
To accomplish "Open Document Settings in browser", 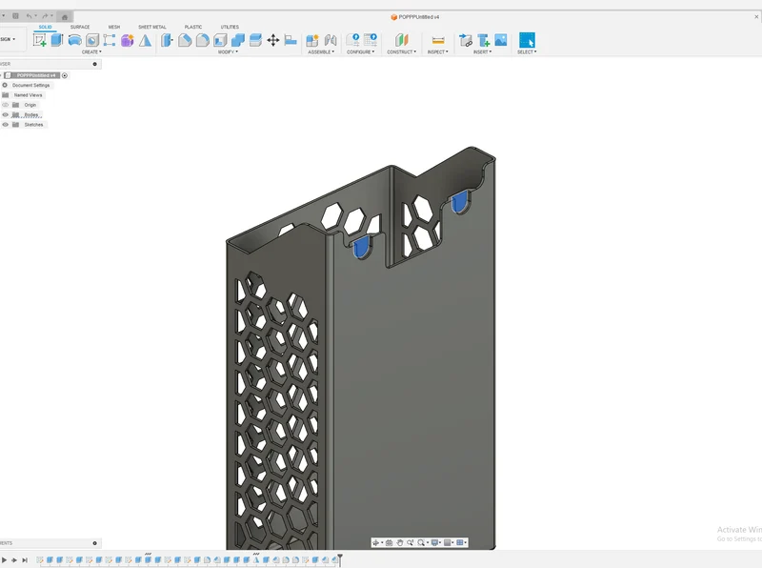I will tap(30, 85).
